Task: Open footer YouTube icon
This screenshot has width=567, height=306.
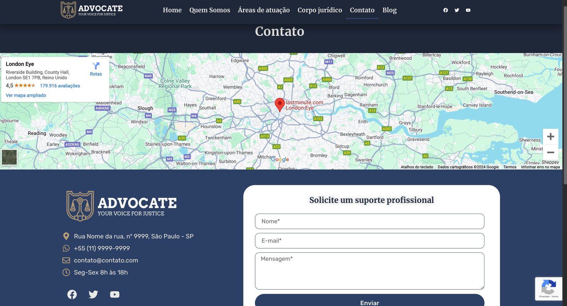Action: 115,294
